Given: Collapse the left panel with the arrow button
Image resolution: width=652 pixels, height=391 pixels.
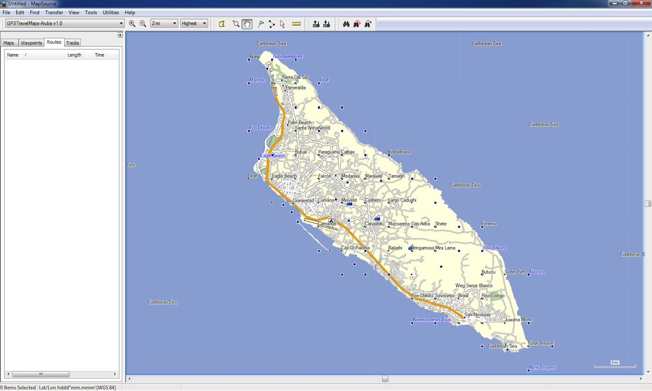Looking at the screenshot, I should tap(119, 34).
